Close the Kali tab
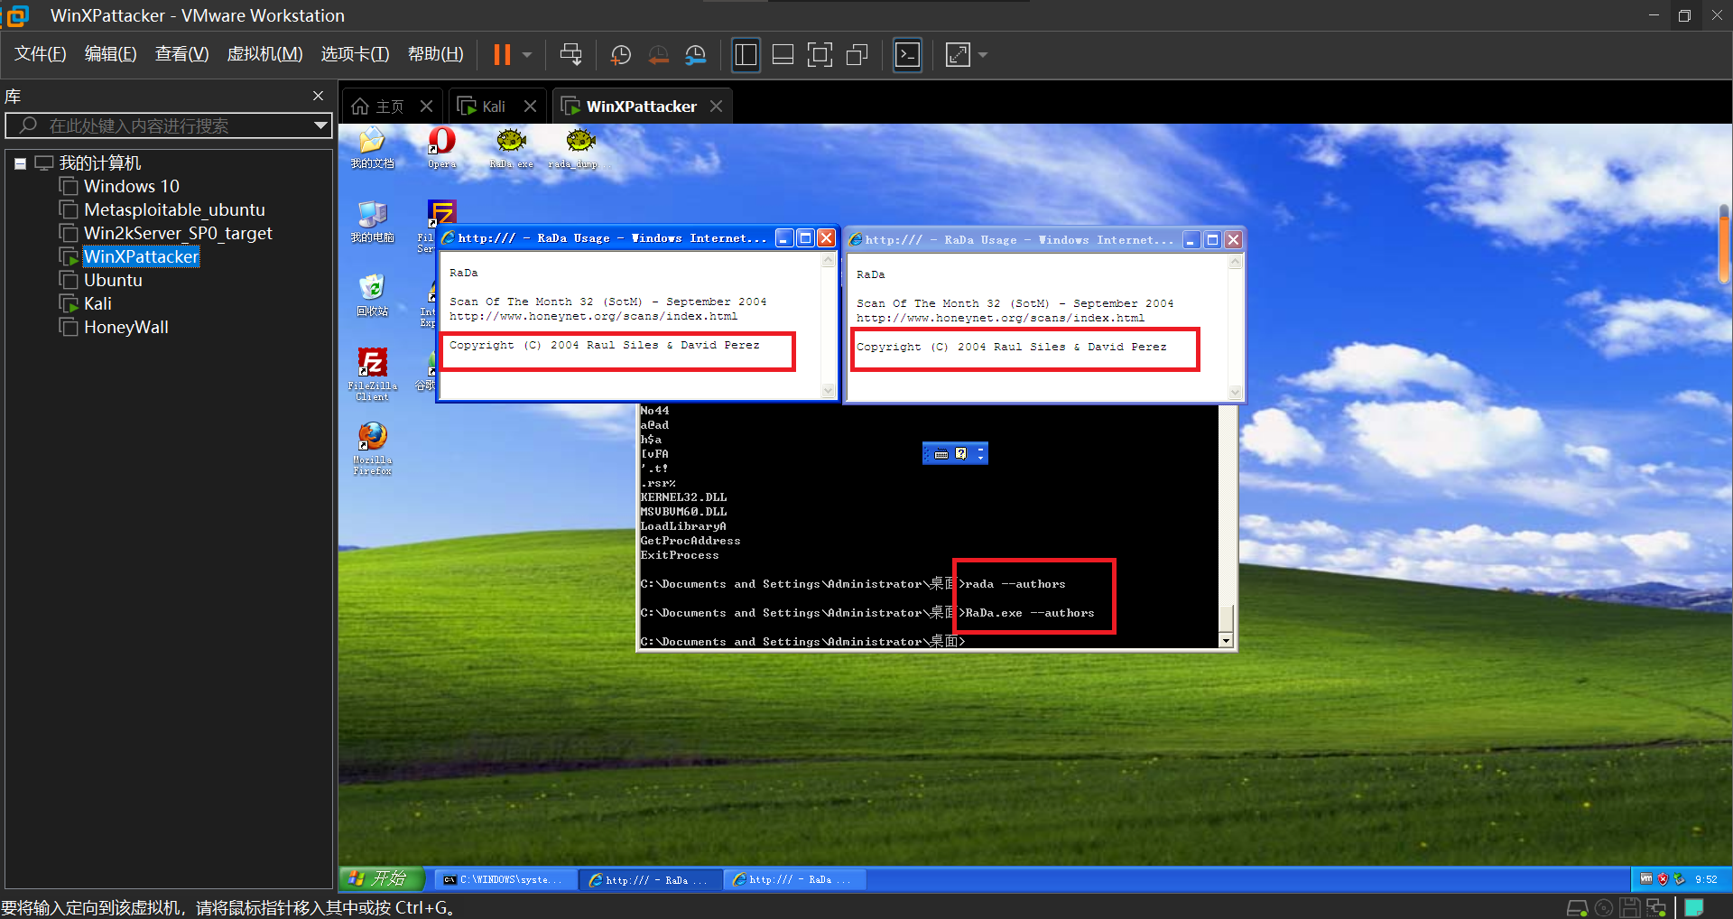Viewport: 1733px width, 919px height. point(531,107)
